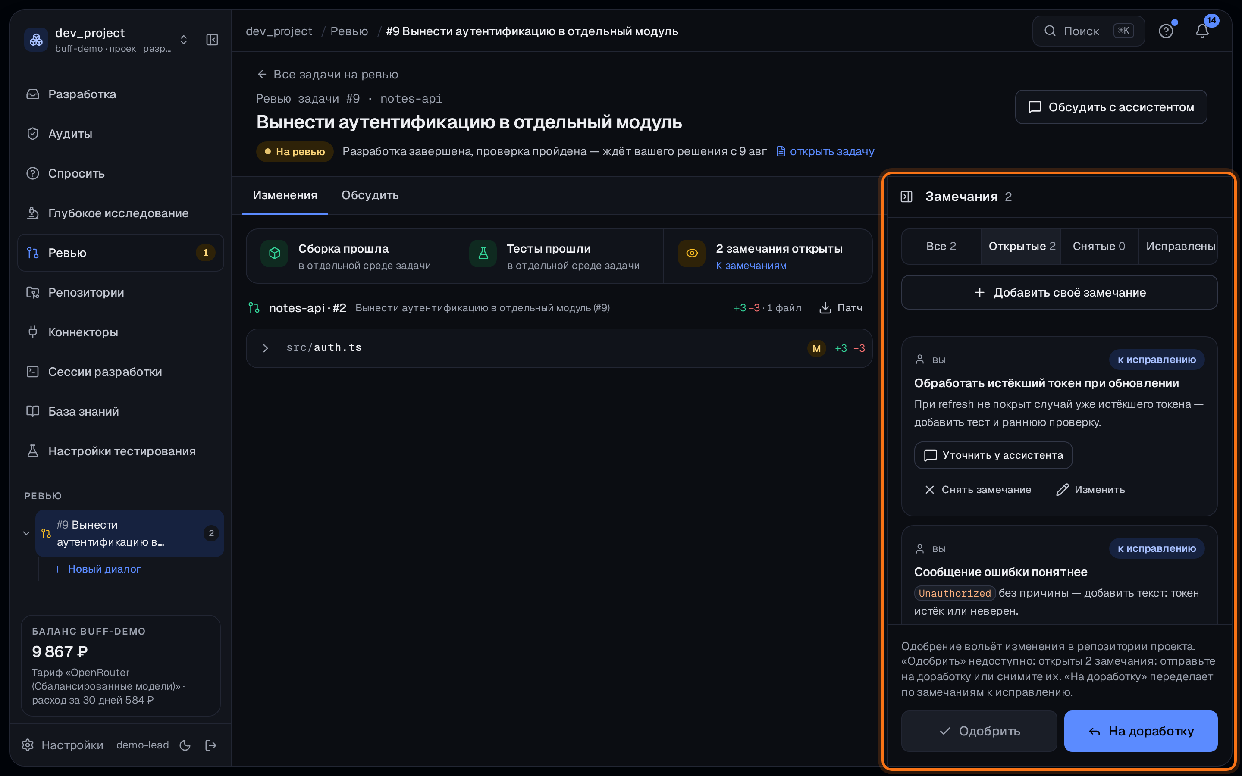Open Настройки тестирования
Image resolution: width=1242 pixels, height=776 pixels.
pyautogui.click(x=121, y=451)
